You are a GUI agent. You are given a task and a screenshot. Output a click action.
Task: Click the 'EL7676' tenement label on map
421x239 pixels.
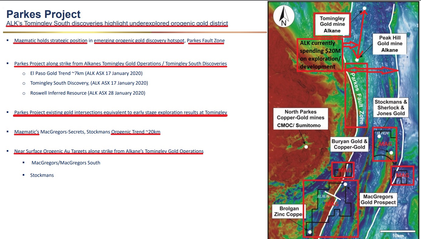click(x=323, y=196)
